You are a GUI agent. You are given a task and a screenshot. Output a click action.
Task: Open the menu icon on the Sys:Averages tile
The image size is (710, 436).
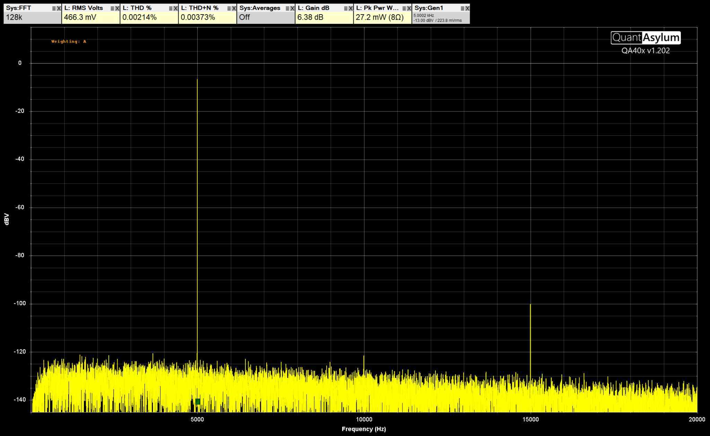[x=287, y=8]
